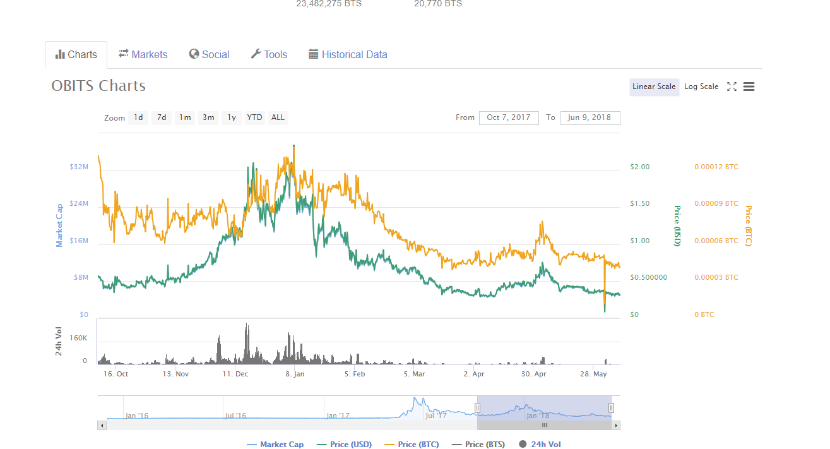Set zoom range to 1m
The width and height of the screenshot is (830, 449).
pos(185,117)
